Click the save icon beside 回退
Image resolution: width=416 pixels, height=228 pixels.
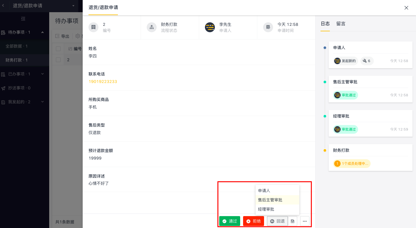pyautogui.click(x=293, y=221)
